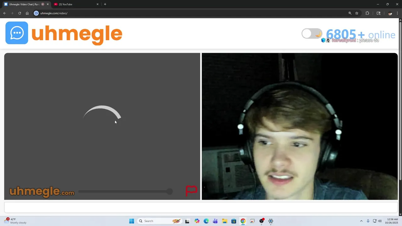Close the Uhmegle Video Chat tab
Viewport: 402px width, 226px height.
[48, 4]
